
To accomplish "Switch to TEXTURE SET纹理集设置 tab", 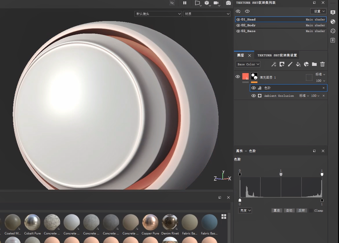I will point(277,55).
